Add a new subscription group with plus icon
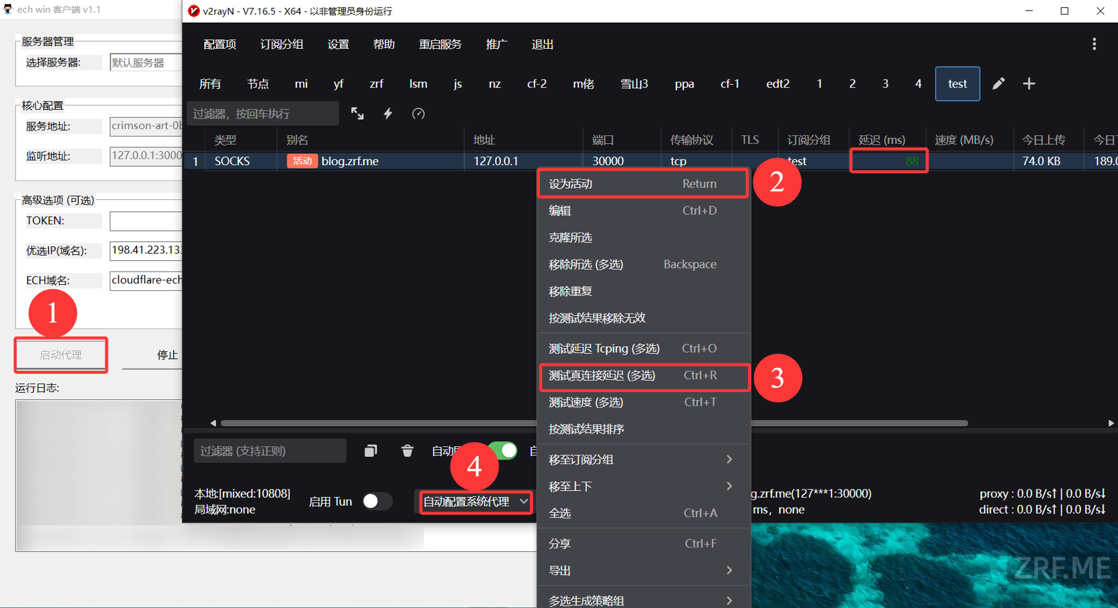 (1029, 84)
